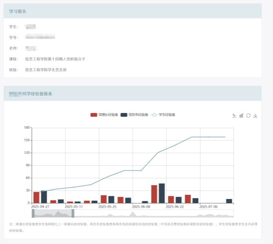
Task: Click the first red bar at 2025-04-27
Action: coord(36,197)
